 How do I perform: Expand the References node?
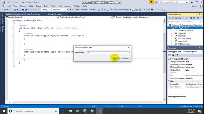tap(172, 36)
